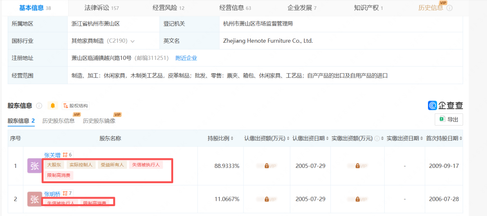This screenshot has width=487, height=216.
Task: Open shareholder 张明桥 profile link
Action: click(x=52, y=193)
